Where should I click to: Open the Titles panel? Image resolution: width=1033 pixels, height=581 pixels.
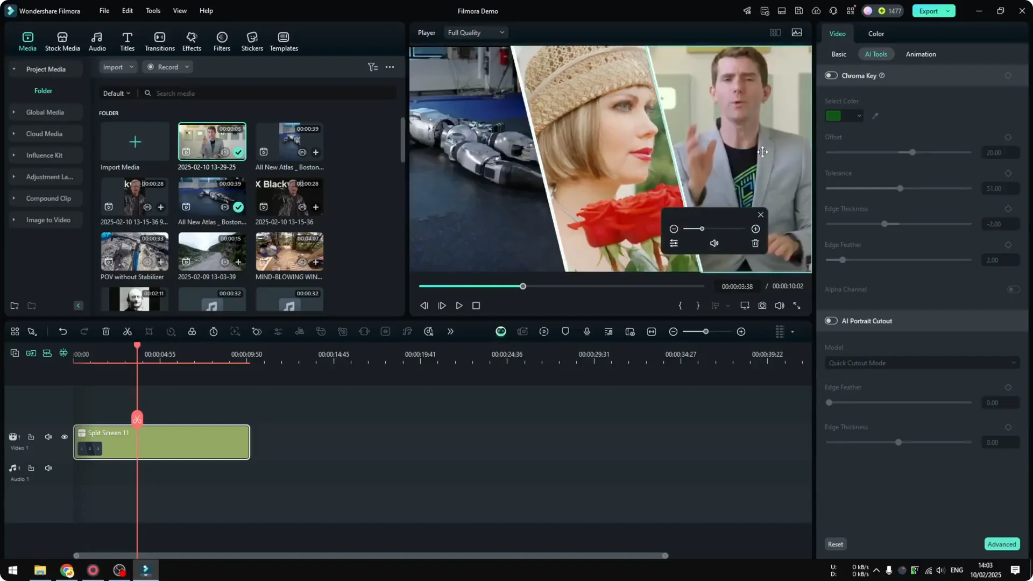(127, 41)
